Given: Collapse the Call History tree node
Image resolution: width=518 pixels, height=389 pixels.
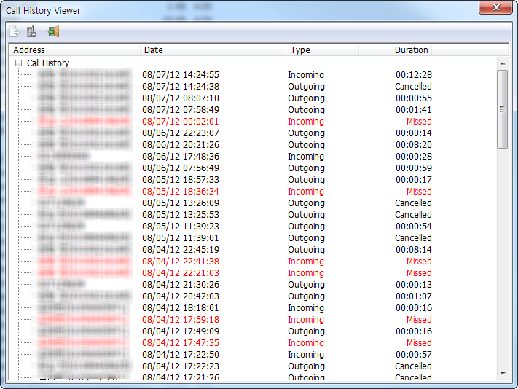Looking at the screenshot, I should (19, 63).
